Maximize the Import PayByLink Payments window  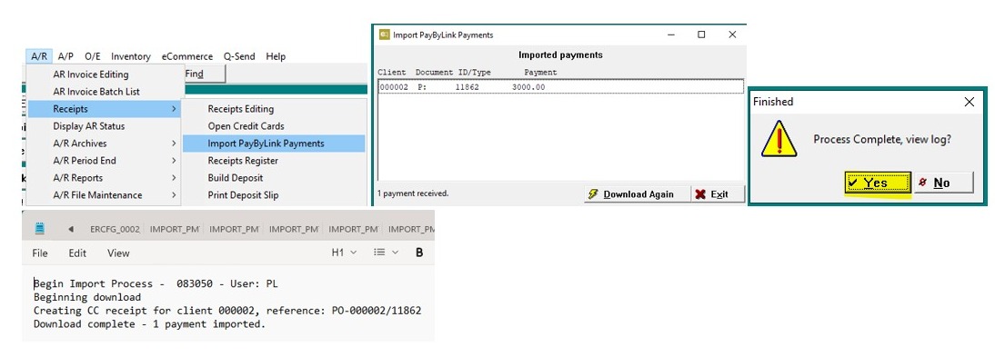[701, 35]
